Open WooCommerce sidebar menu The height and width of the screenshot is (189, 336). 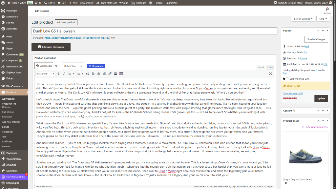(14, 86)
